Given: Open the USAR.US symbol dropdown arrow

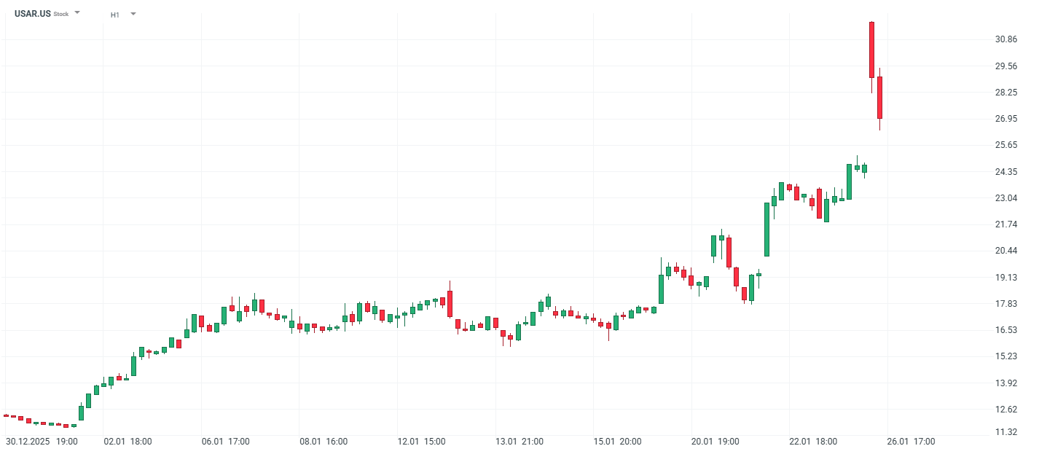Looking at the screenshot, I should click(x=78, y=13).
